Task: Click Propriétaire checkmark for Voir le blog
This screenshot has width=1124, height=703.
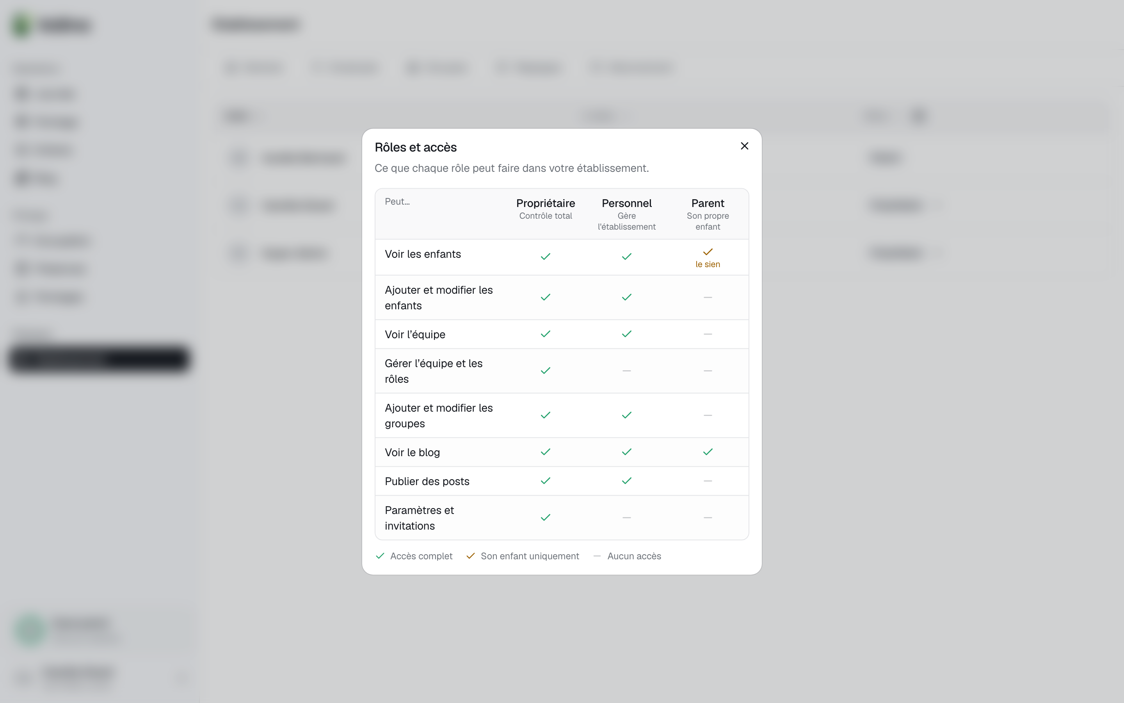Action: tap(545, 452)
